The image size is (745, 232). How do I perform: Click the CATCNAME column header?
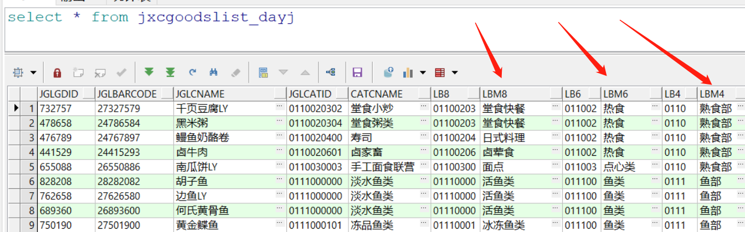point(389,93)
